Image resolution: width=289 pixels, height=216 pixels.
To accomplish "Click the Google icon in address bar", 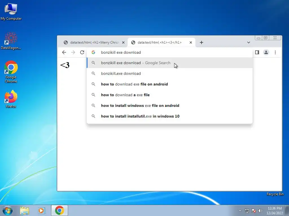I will click(x=93, y=53).
